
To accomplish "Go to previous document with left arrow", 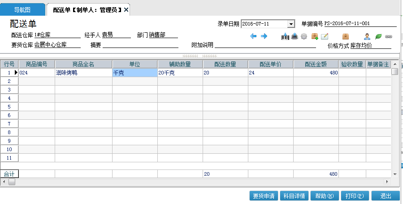I will click(x=253, y=36).
